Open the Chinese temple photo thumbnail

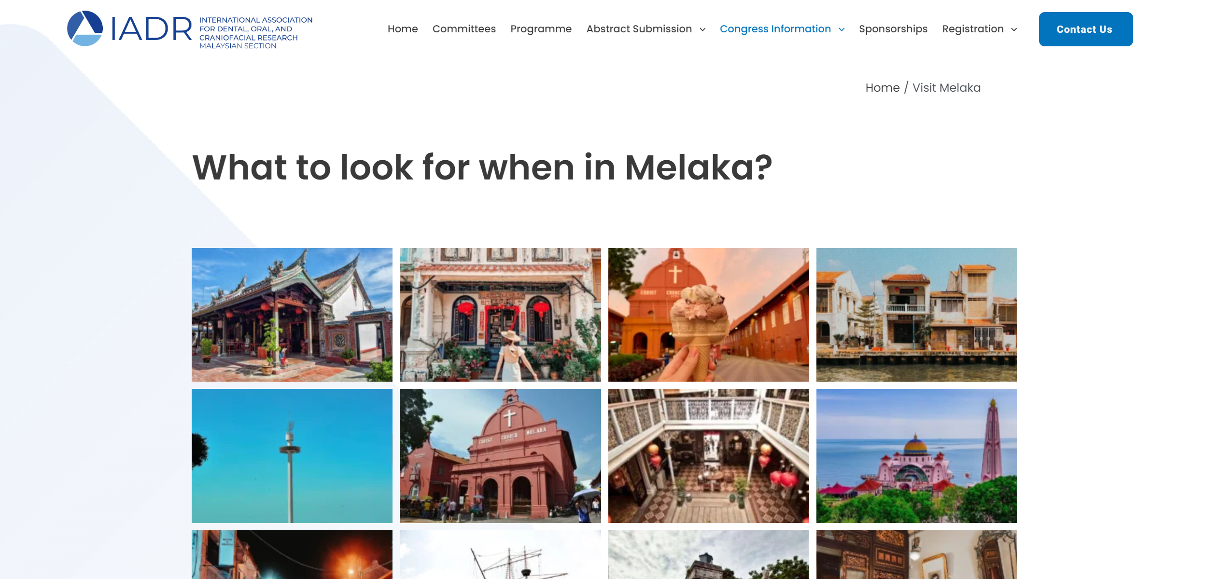pyautogui.click(x=292, y=315)
